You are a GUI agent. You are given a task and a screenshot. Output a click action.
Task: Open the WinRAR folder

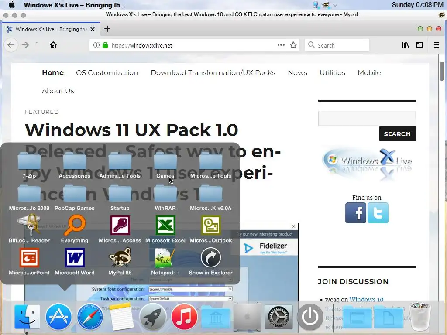(x=165, y=198)
